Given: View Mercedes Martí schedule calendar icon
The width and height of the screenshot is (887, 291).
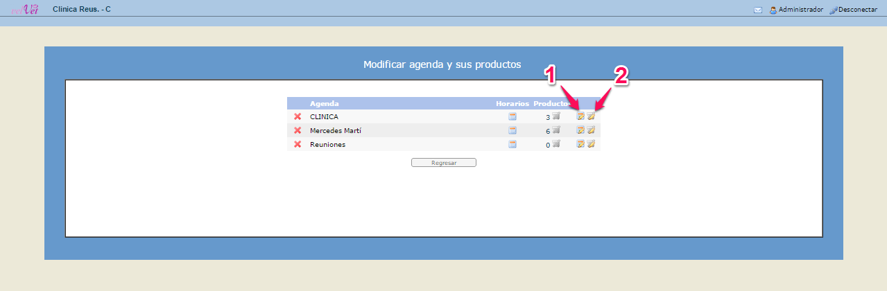Looking at the screenshot, I should pyautogui.click(x=513, y=130).
